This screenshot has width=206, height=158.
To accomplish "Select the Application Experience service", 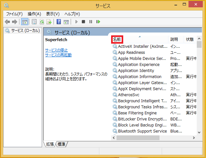I will point(139,65).
